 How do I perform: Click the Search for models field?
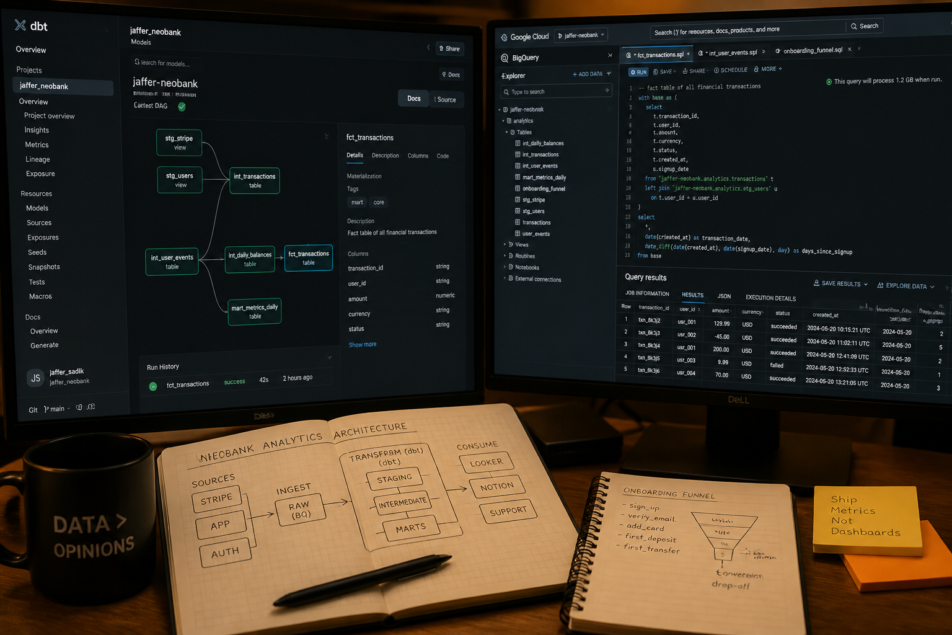pyautogui.click(x=165, y=63)
